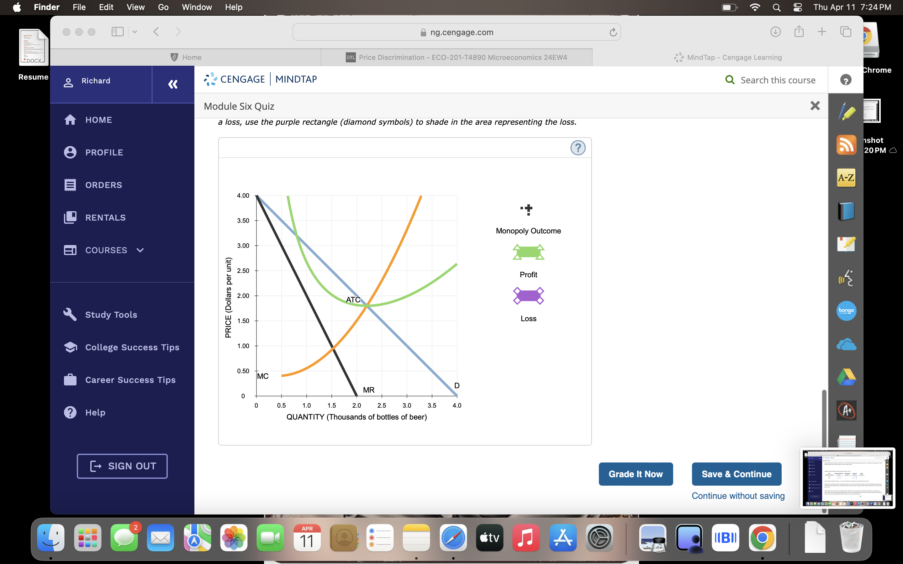Click the Search this course field

tap(778, 80)
